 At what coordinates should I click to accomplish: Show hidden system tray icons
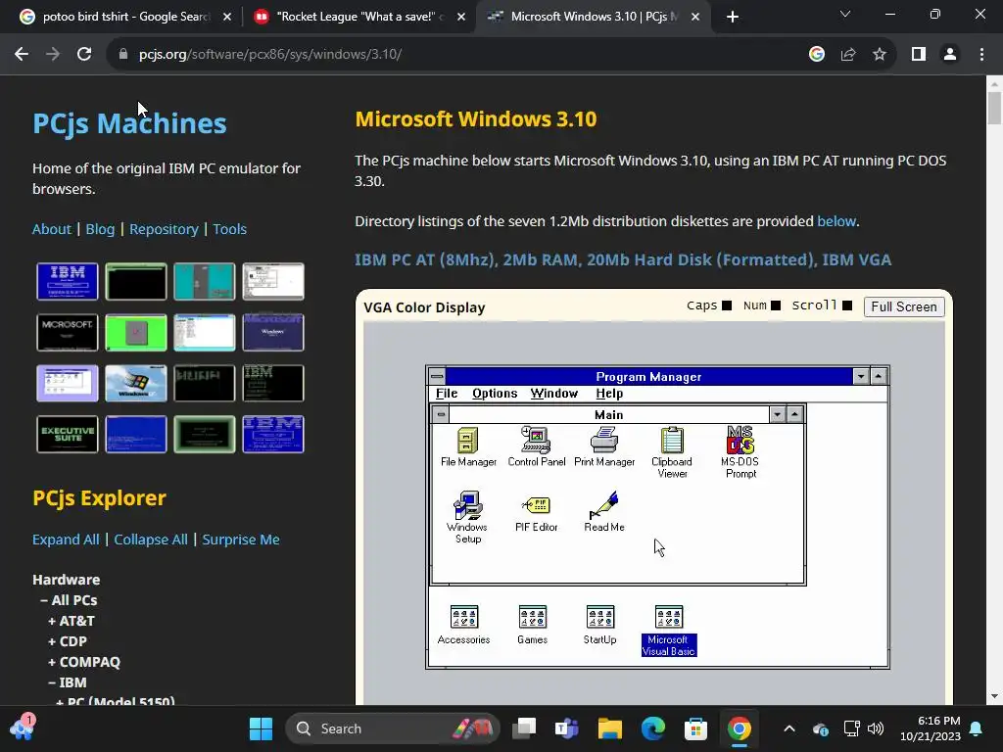pos(789,728)
